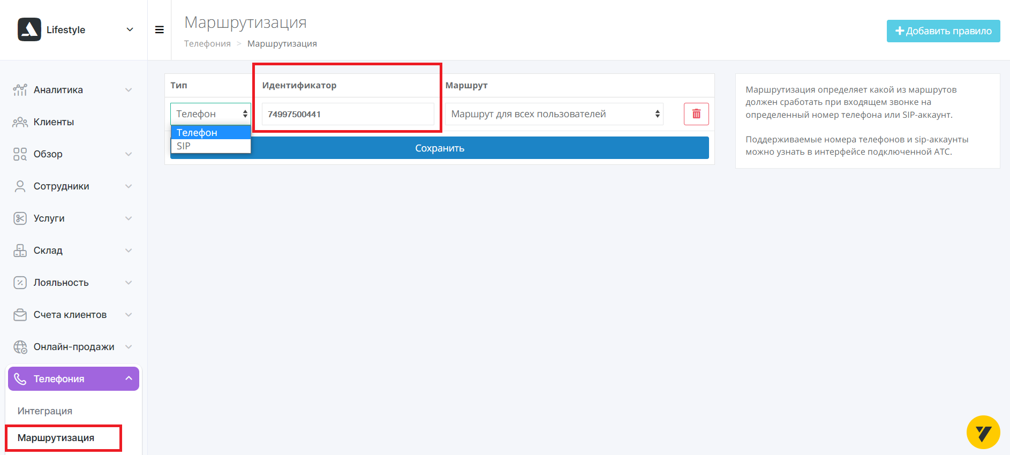
Task: Click the Телефония breadcrumb link
Action: [207, 44]
